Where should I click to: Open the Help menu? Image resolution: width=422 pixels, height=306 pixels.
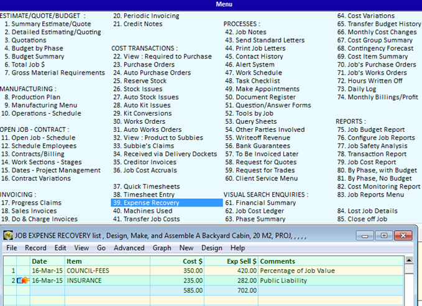tap(237, 248)
